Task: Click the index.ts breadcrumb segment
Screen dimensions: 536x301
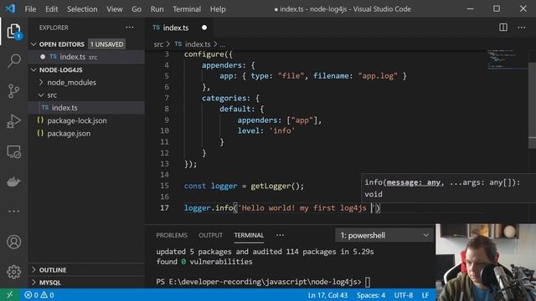Action: click(198, 44)
